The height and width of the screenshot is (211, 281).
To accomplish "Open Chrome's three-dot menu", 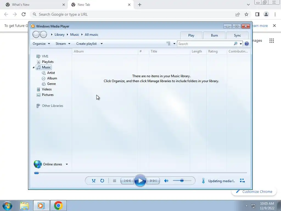I will coord(275,14).
